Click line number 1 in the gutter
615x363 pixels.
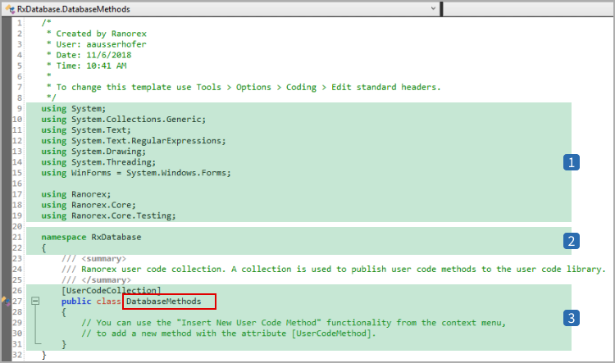pos(19,22)
